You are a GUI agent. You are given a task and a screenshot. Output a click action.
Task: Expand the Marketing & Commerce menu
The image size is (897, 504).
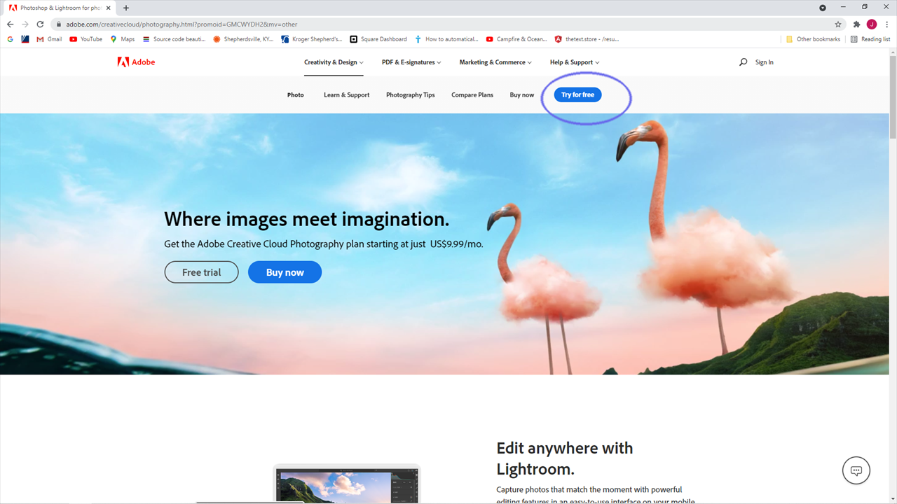[495, 62]
